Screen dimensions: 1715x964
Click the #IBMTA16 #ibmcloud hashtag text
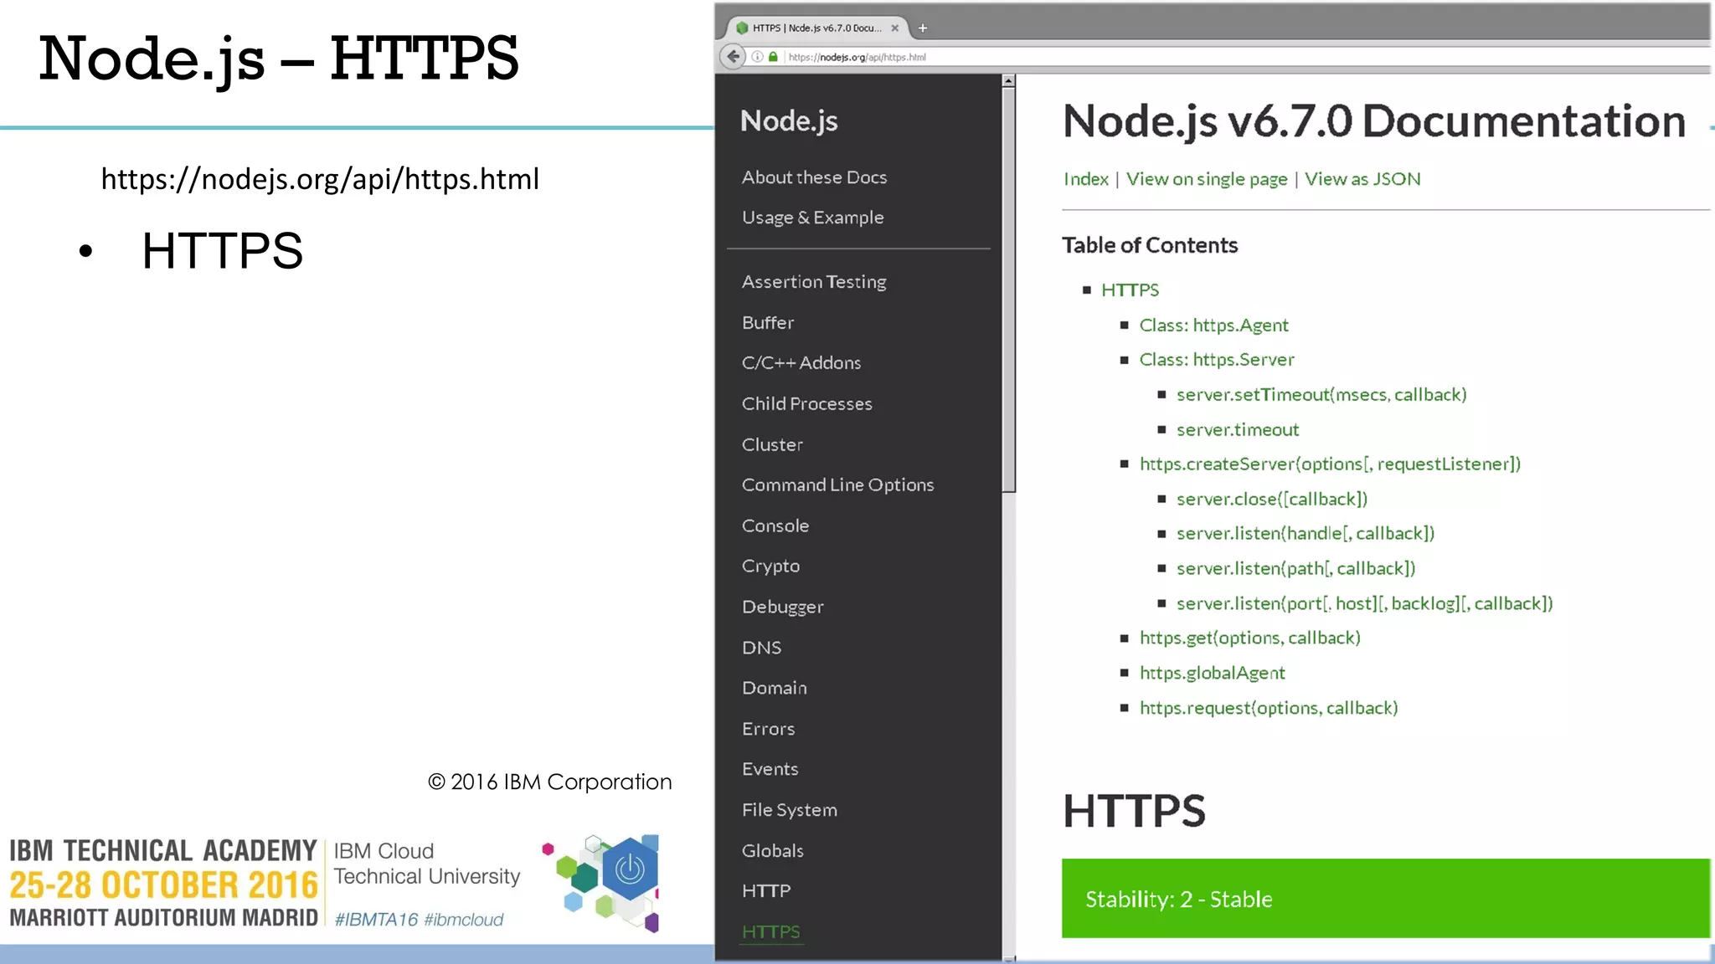(419, 920)
